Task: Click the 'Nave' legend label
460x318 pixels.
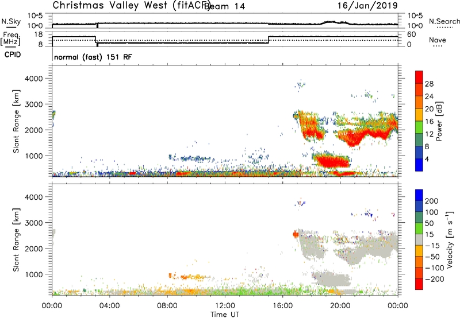Action: pyautogui.click(x=438, y=40)
